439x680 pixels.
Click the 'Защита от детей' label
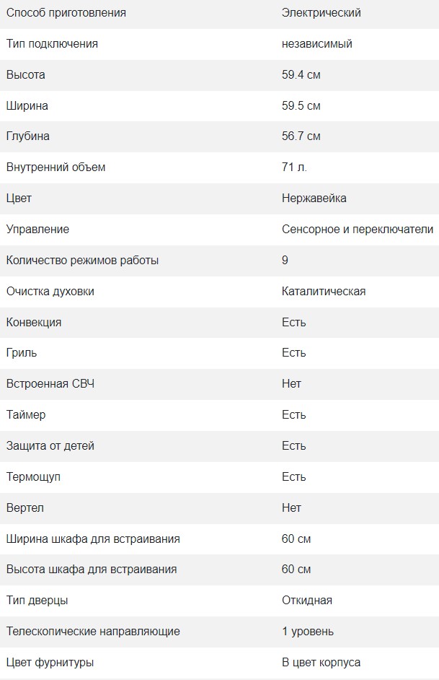click(x=50, y=446)
